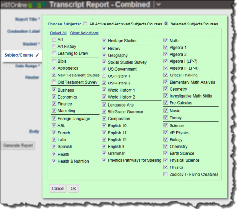Click the Select All link
Screen dimensions: 237x209
[58, 33]
